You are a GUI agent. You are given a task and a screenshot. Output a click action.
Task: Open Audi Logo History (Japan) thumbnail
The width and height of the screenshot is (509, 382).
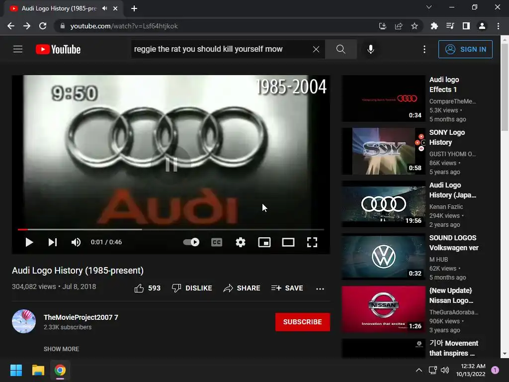[383, 204]
